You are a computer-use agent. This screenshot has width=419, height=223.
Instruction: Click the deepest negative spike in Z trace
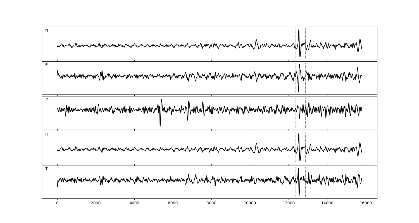(160, 126)
